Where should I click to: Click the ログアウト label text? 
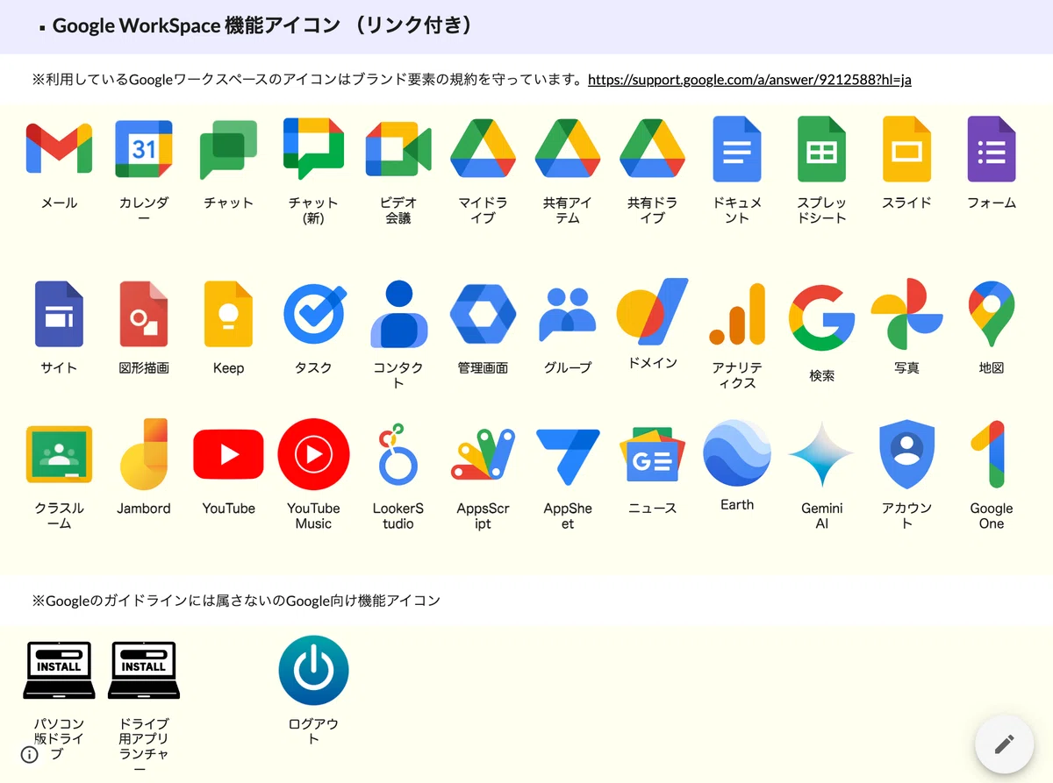point(313,731)
